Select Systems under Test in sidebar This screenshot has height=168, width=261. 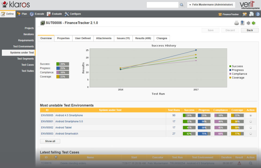[18, 53]
